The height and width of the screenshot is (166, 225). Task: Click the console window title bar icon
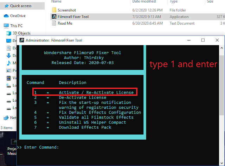point(22,40)
